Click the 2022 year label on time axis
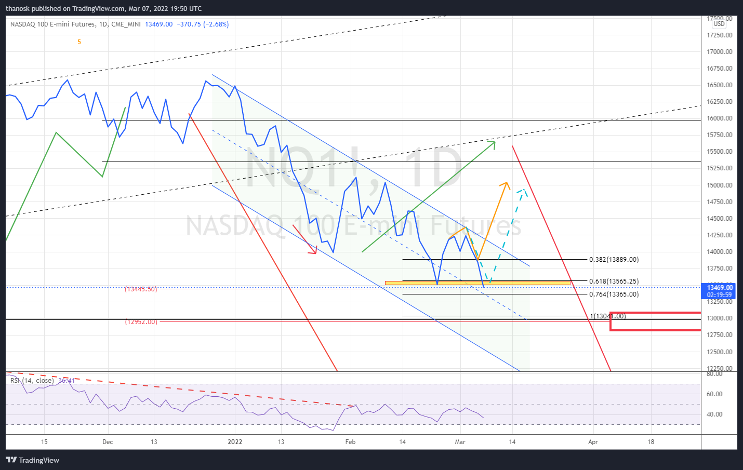The image size is (743, 470). [x=235, y=442]
